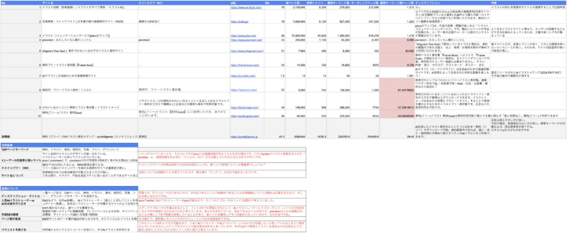
Task: Open the www.pixivision.net link
Action: click(x=246, y=40)
